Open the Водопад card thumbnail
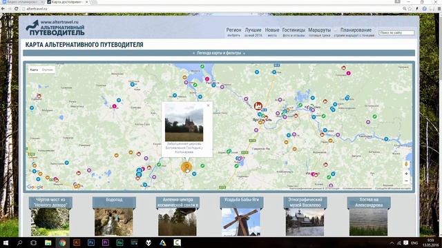Image resolution: width=442 pixels, height=248 pixels. pyautogui.click(x=113, y=222)
